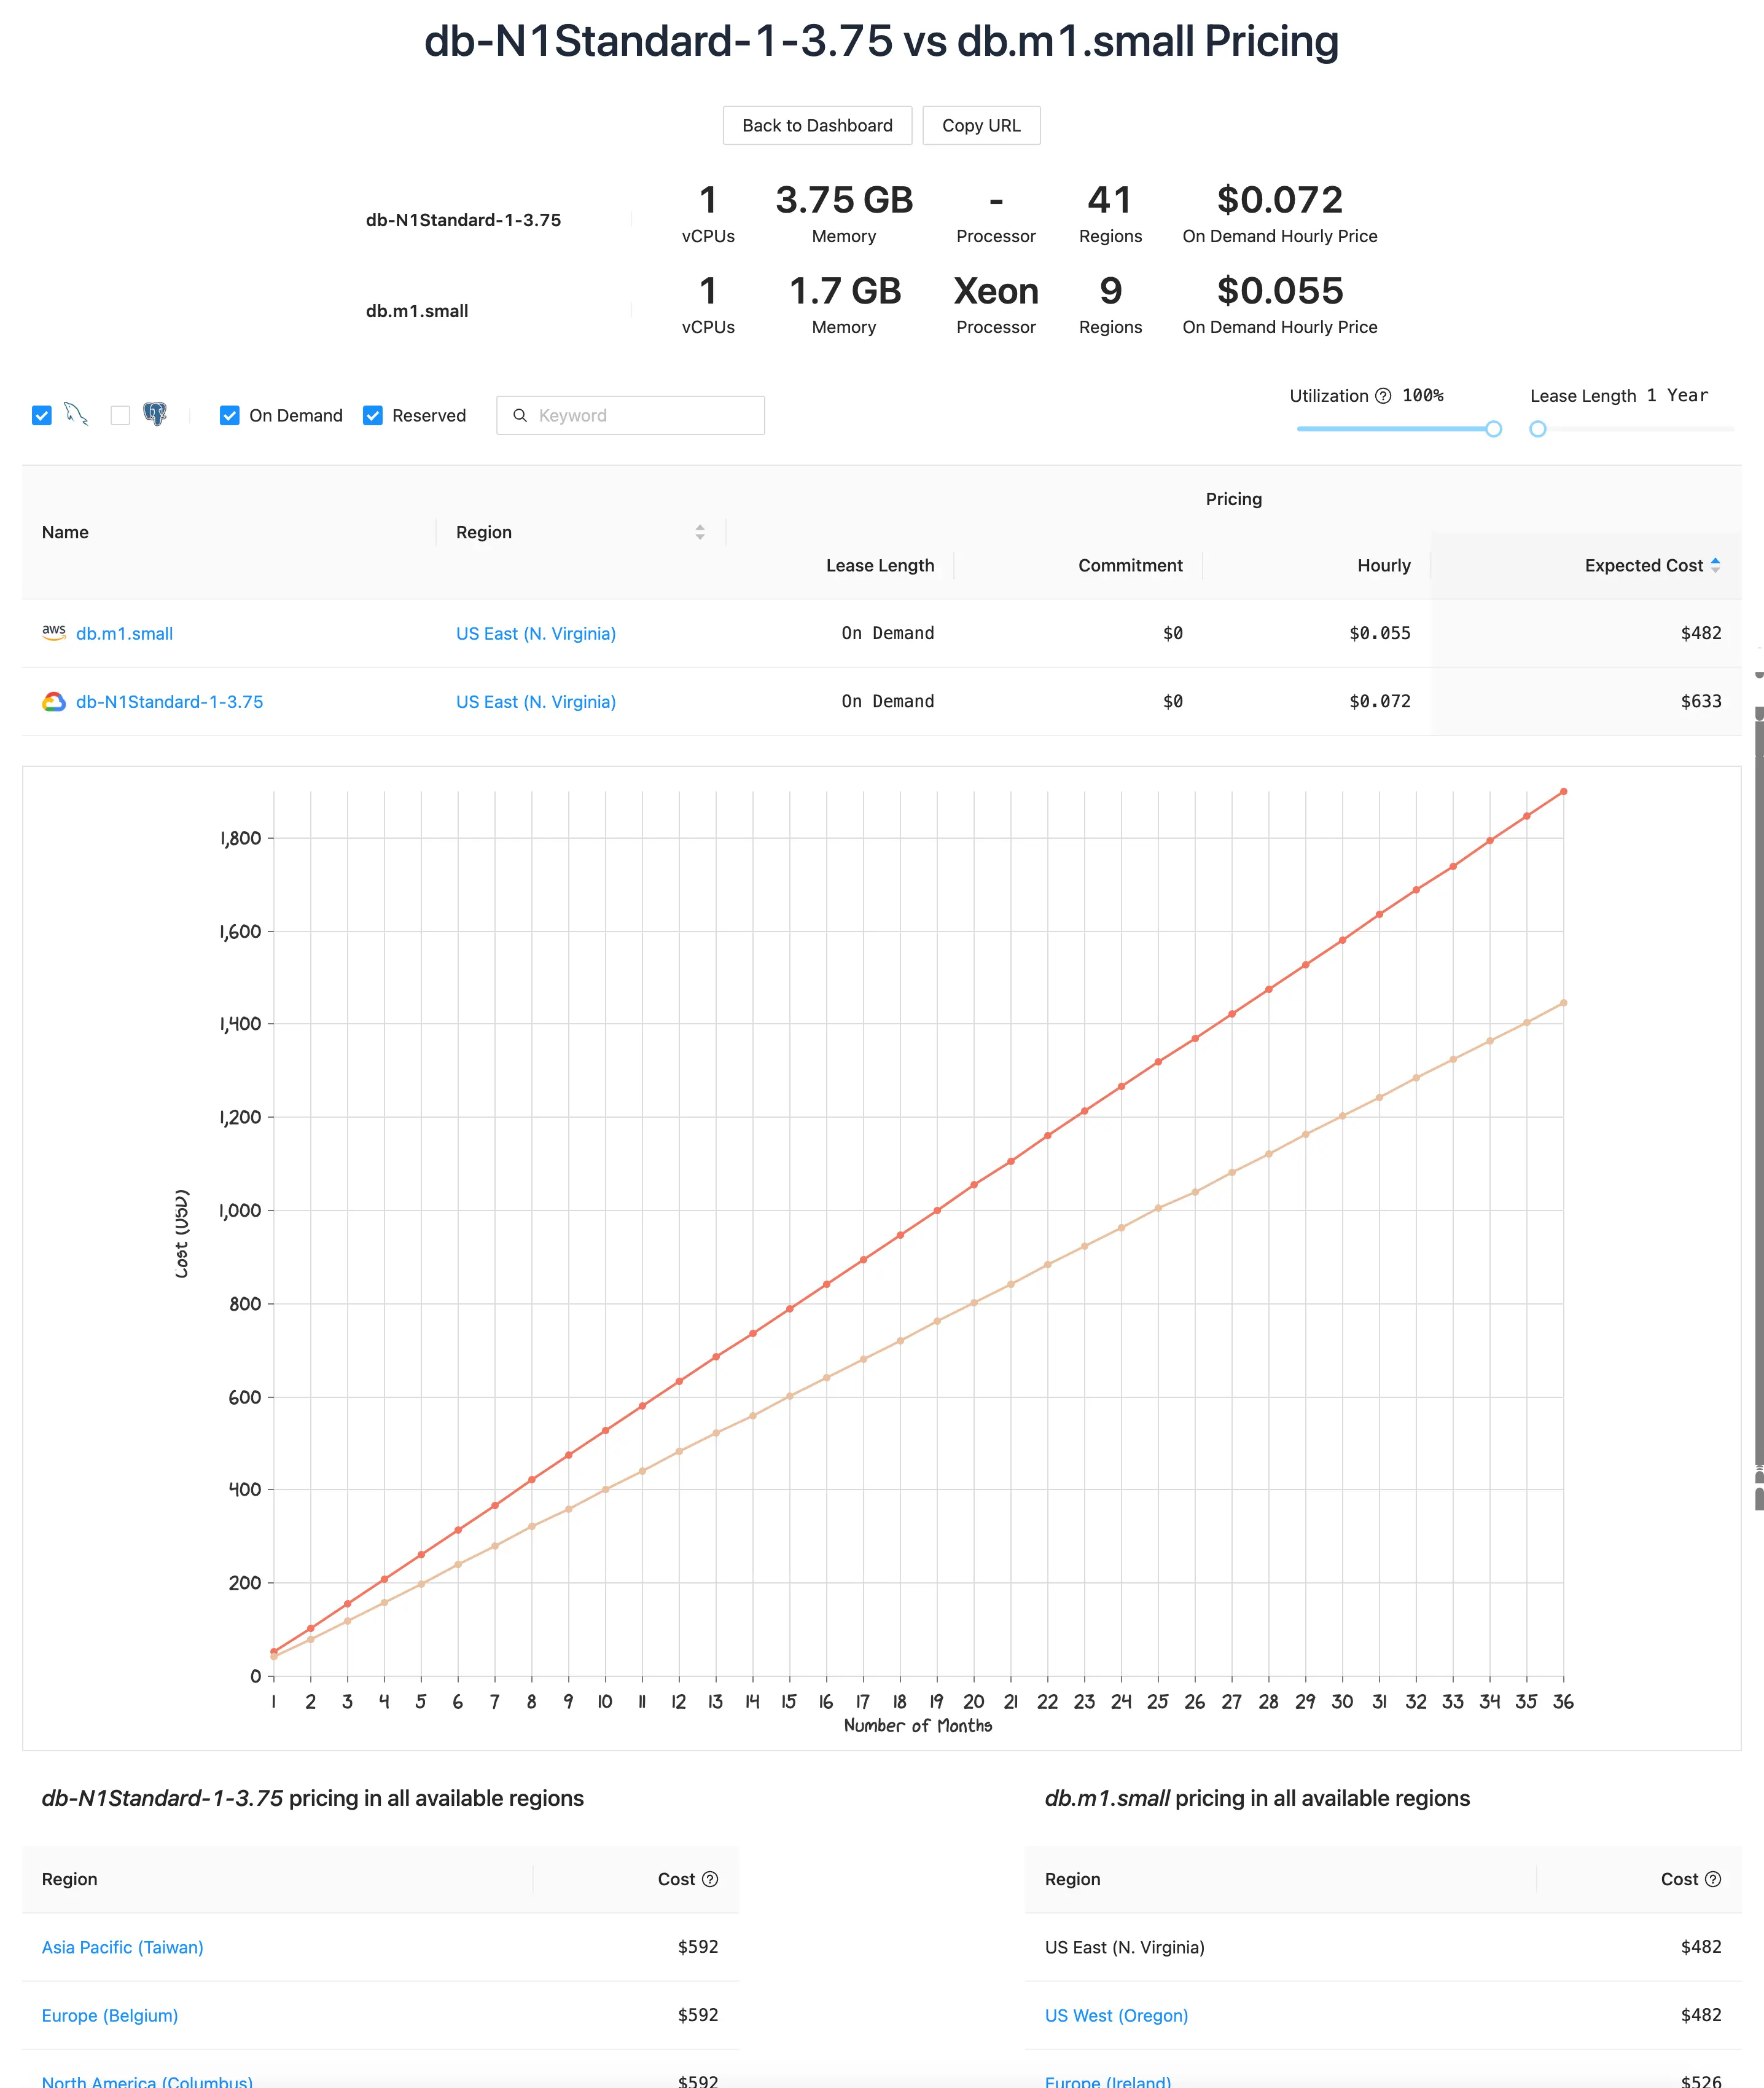Toggle the On Demand checkbox
The image size is (1764, 2088).
click(x=230, y=415)
